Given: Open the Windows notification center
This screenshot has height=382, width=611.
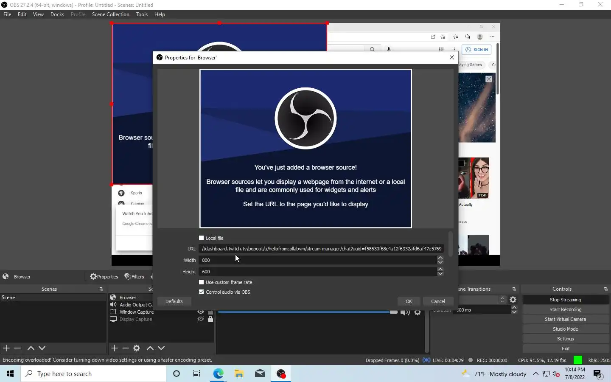Looking at the screenshot, I should click(598, 374).
